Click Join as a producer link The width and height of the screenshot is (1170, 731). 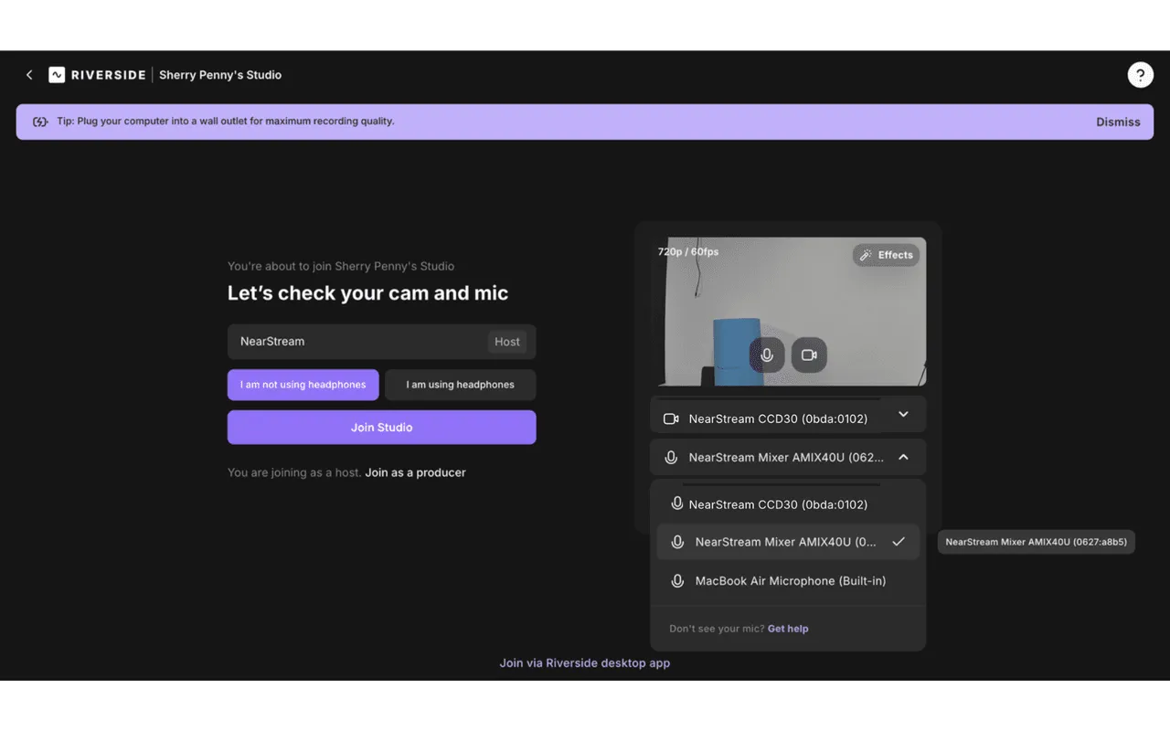click(416, 472)
